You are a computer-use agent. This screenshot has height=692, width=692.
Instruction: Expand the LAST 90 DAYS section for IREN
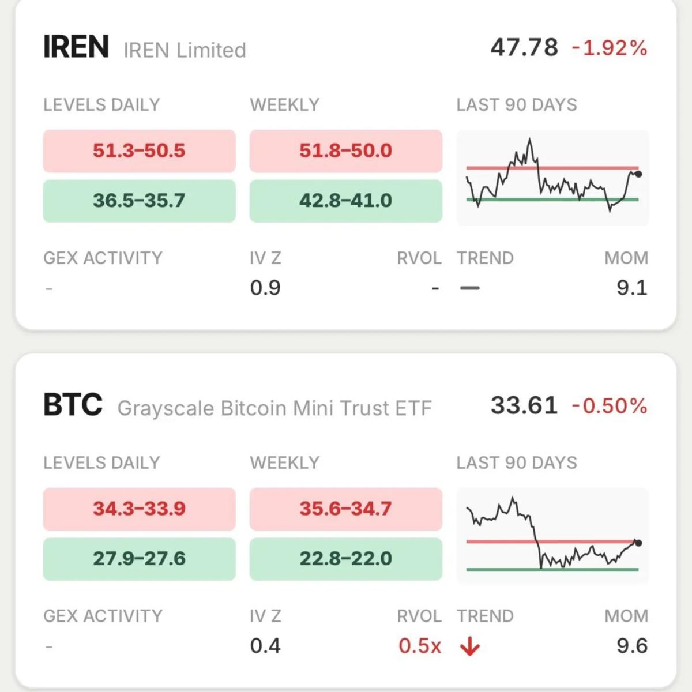(x=517, y=104)
